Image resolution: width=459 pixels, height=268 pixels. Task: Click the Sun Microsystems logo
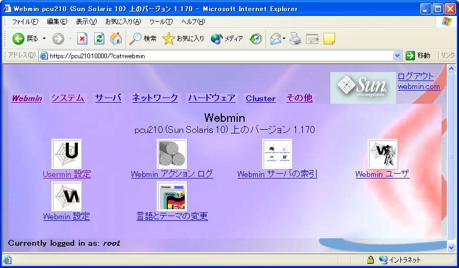[363, 87]
